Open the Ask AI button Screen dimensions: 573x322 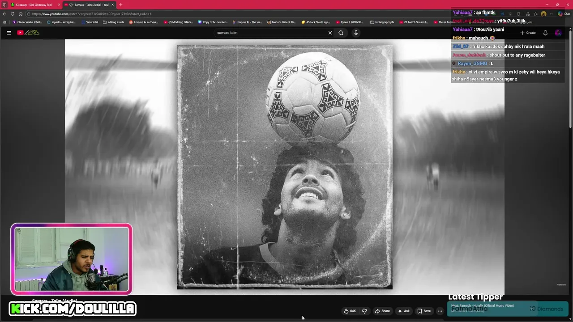[x=403, y=311]
